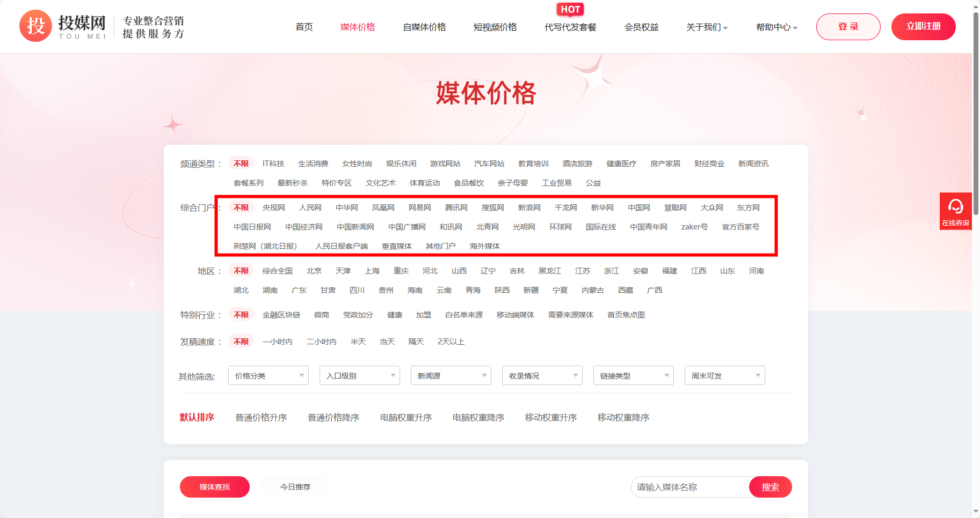The width and height of the screenshot is (980, 518).
Task: Open the 自媒体价格 page
Action: (x=424, y=27)
